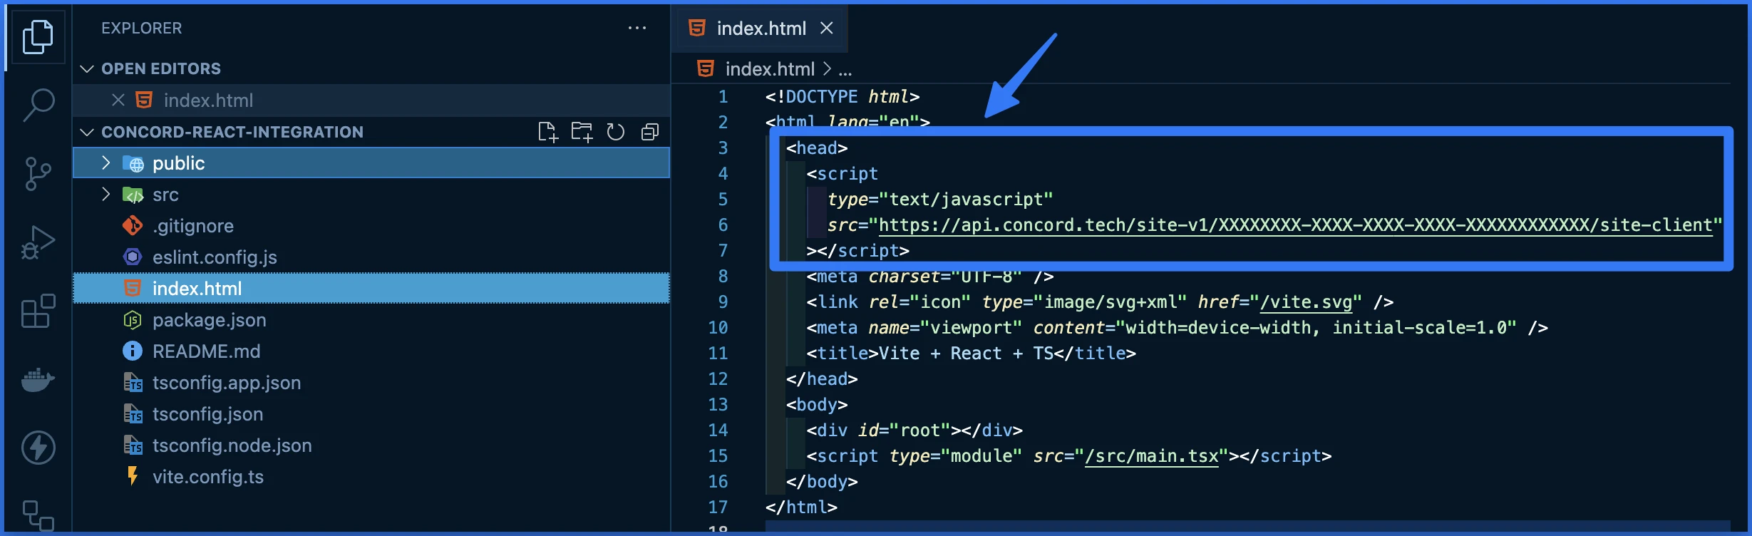The height and width of the screenshot is (536, 1752).
Task: Collapse the CONCORD-REACT-INTEGRATION section
Action: [87, 132]
